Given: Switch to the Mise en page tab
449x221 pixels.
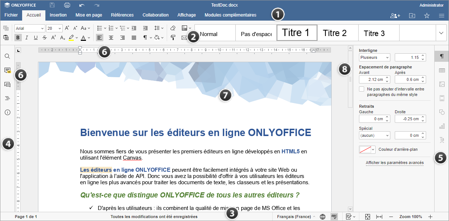Looking at the screenshot, I should 89,15.
